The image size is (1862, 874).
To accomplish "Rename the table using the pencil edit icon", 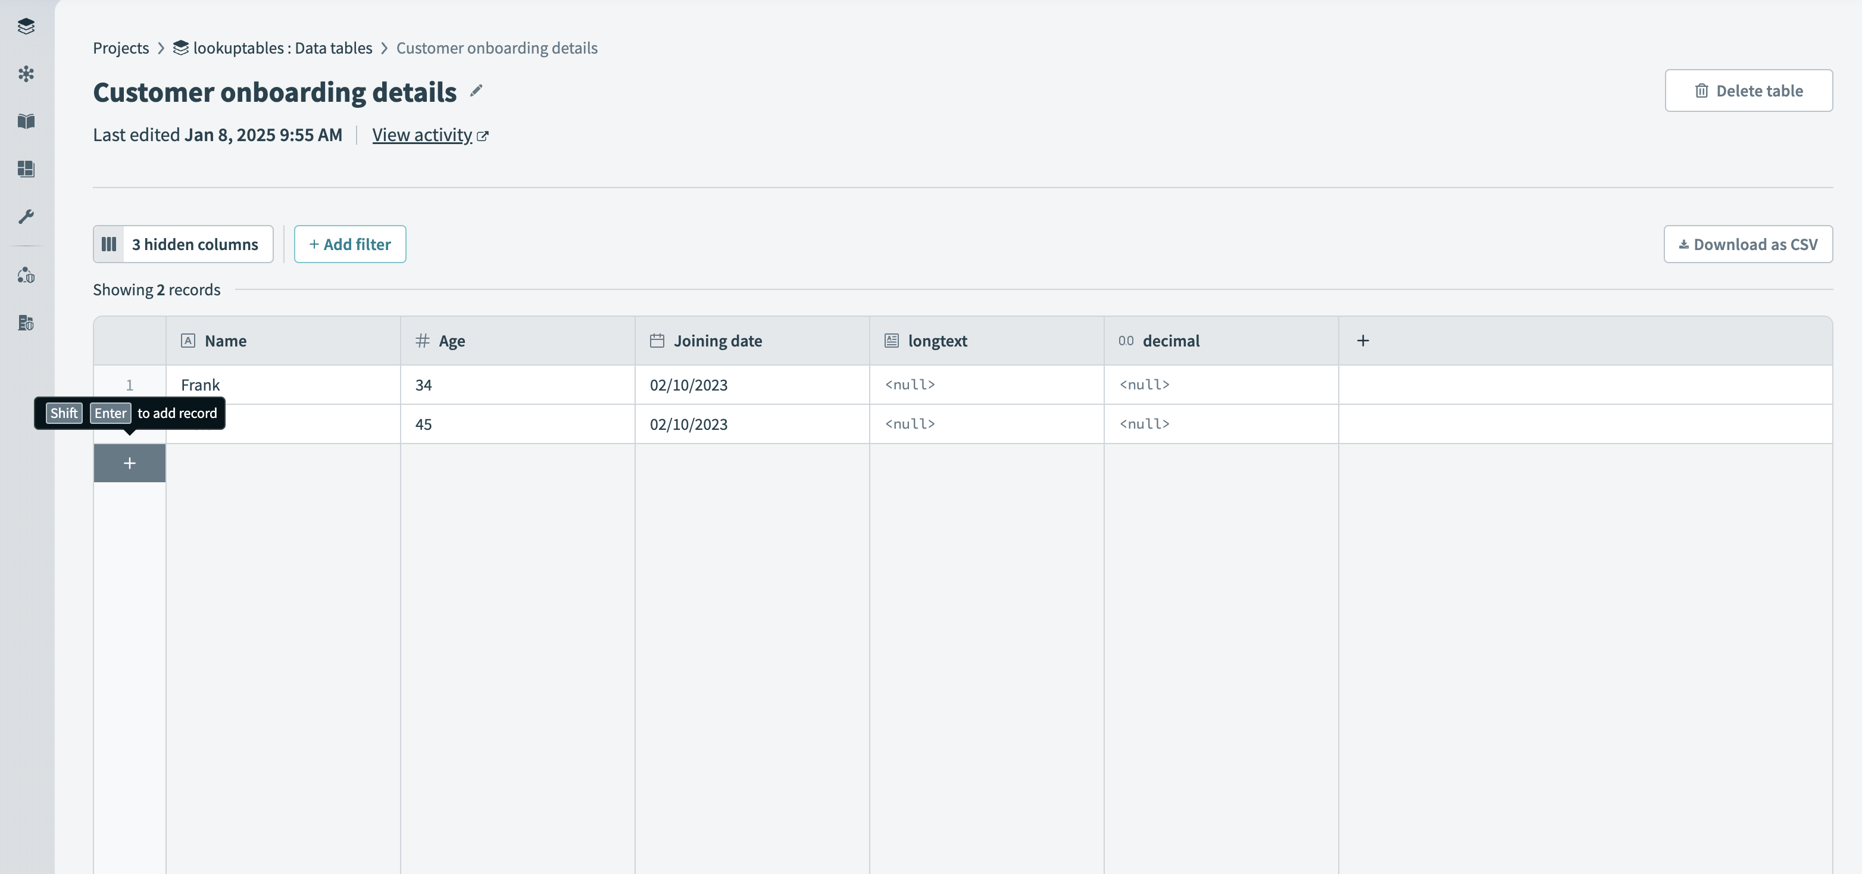I will pyautogui.click(x=476, y=91).
